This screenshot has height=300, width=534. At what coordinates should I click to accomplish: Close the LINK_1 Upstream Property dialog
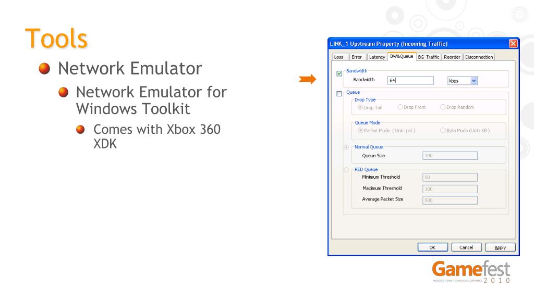pos(513,44)
